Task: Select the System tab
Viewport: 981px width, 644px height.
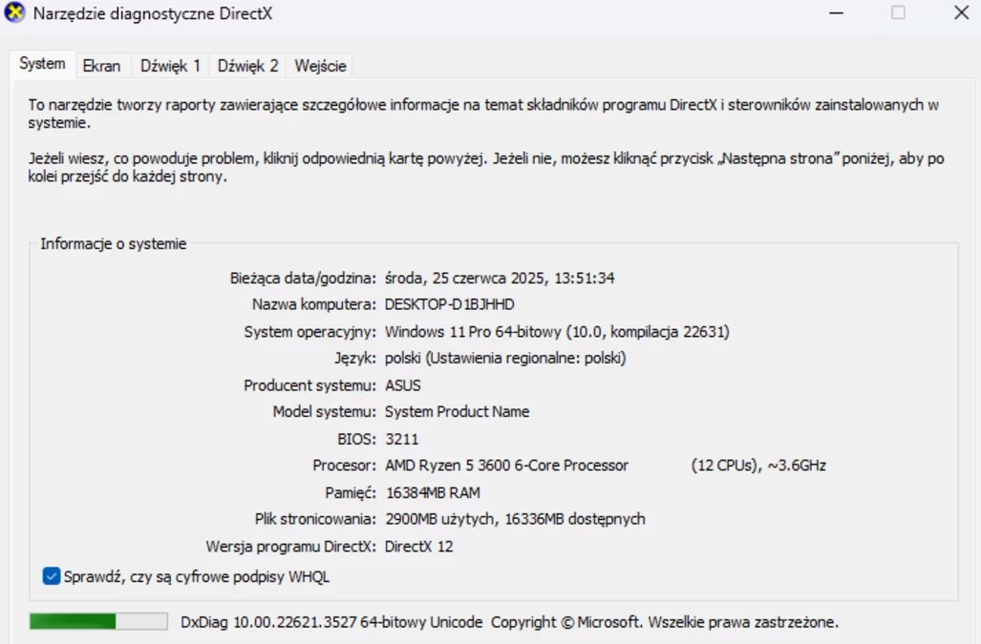Action: tap(42, 64)
